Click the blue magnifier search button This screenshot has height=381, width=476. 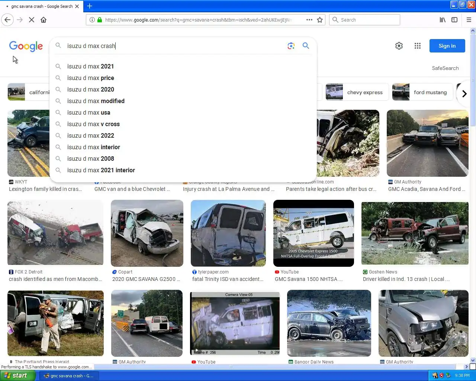[x=306, y=46]
